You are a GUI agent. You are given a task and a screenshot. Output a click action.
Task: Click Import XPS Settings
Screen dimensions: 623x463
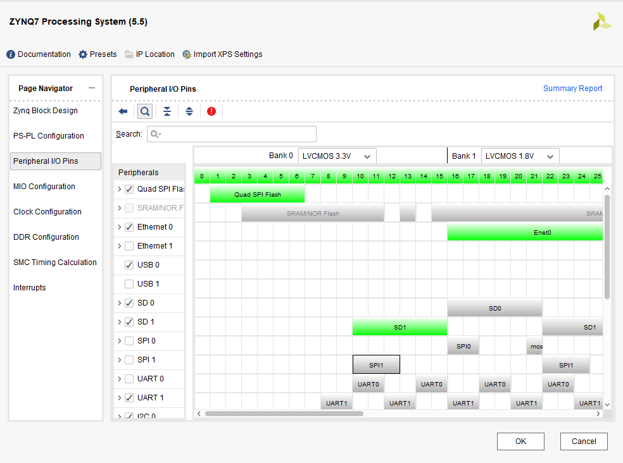pyautogui.click(x=228, y=54)
